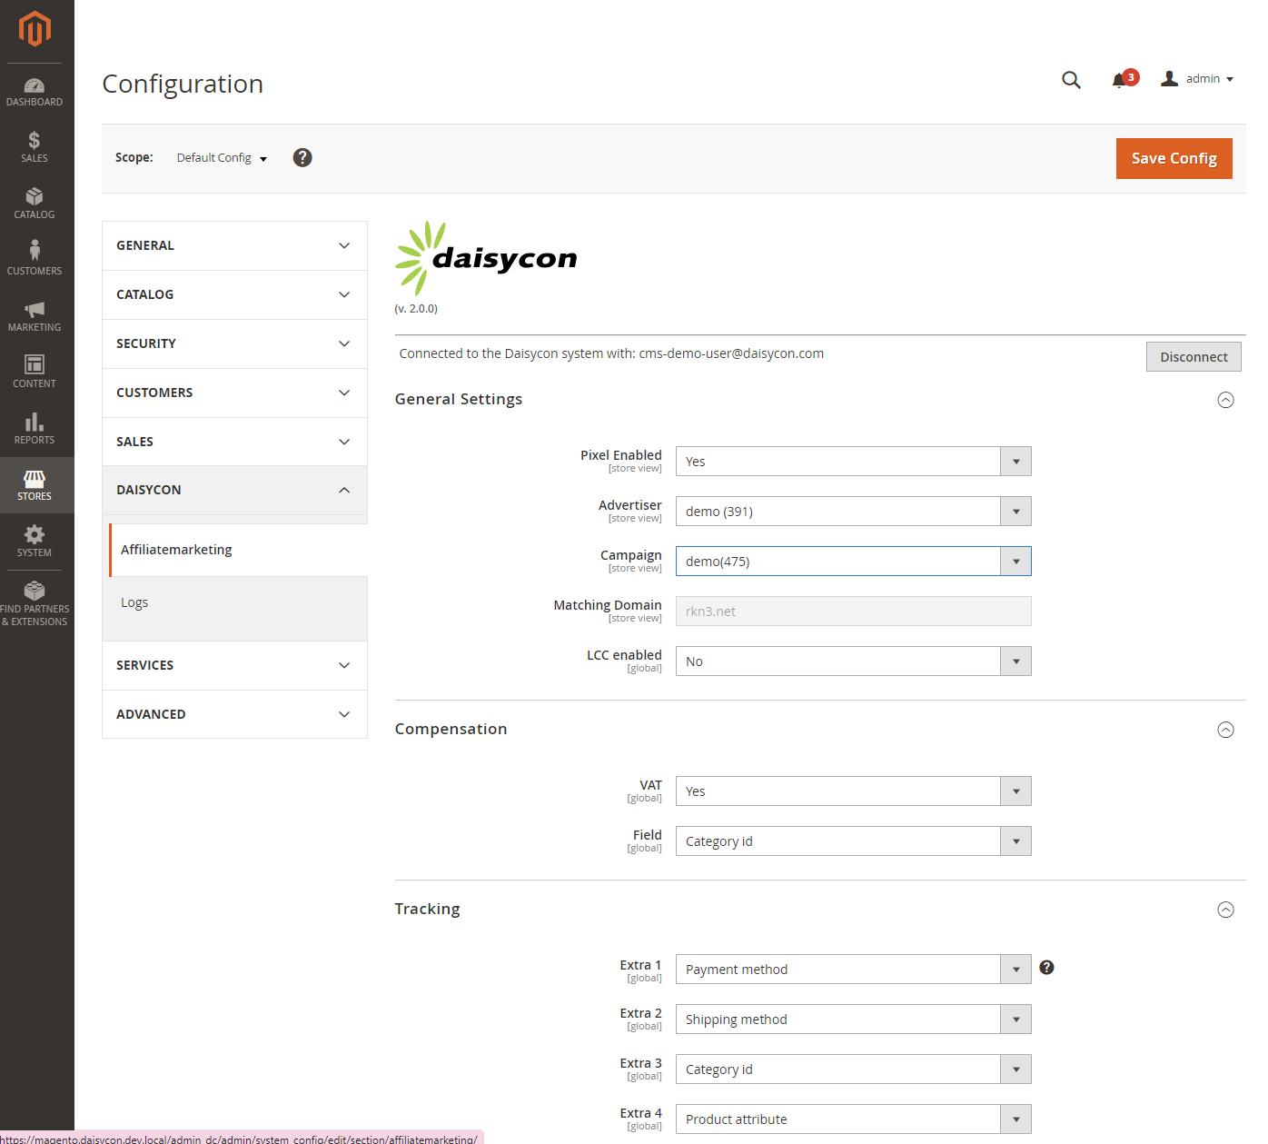
Task: Collapse the DAISYCON config group
Action: (234, 490)
